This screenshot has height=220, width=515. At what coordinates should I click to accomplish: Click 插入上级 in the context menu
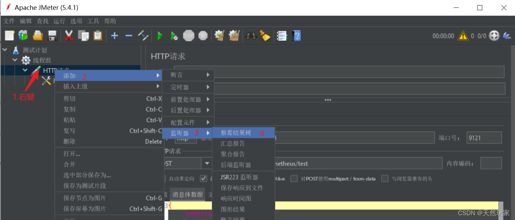(108, 86)
